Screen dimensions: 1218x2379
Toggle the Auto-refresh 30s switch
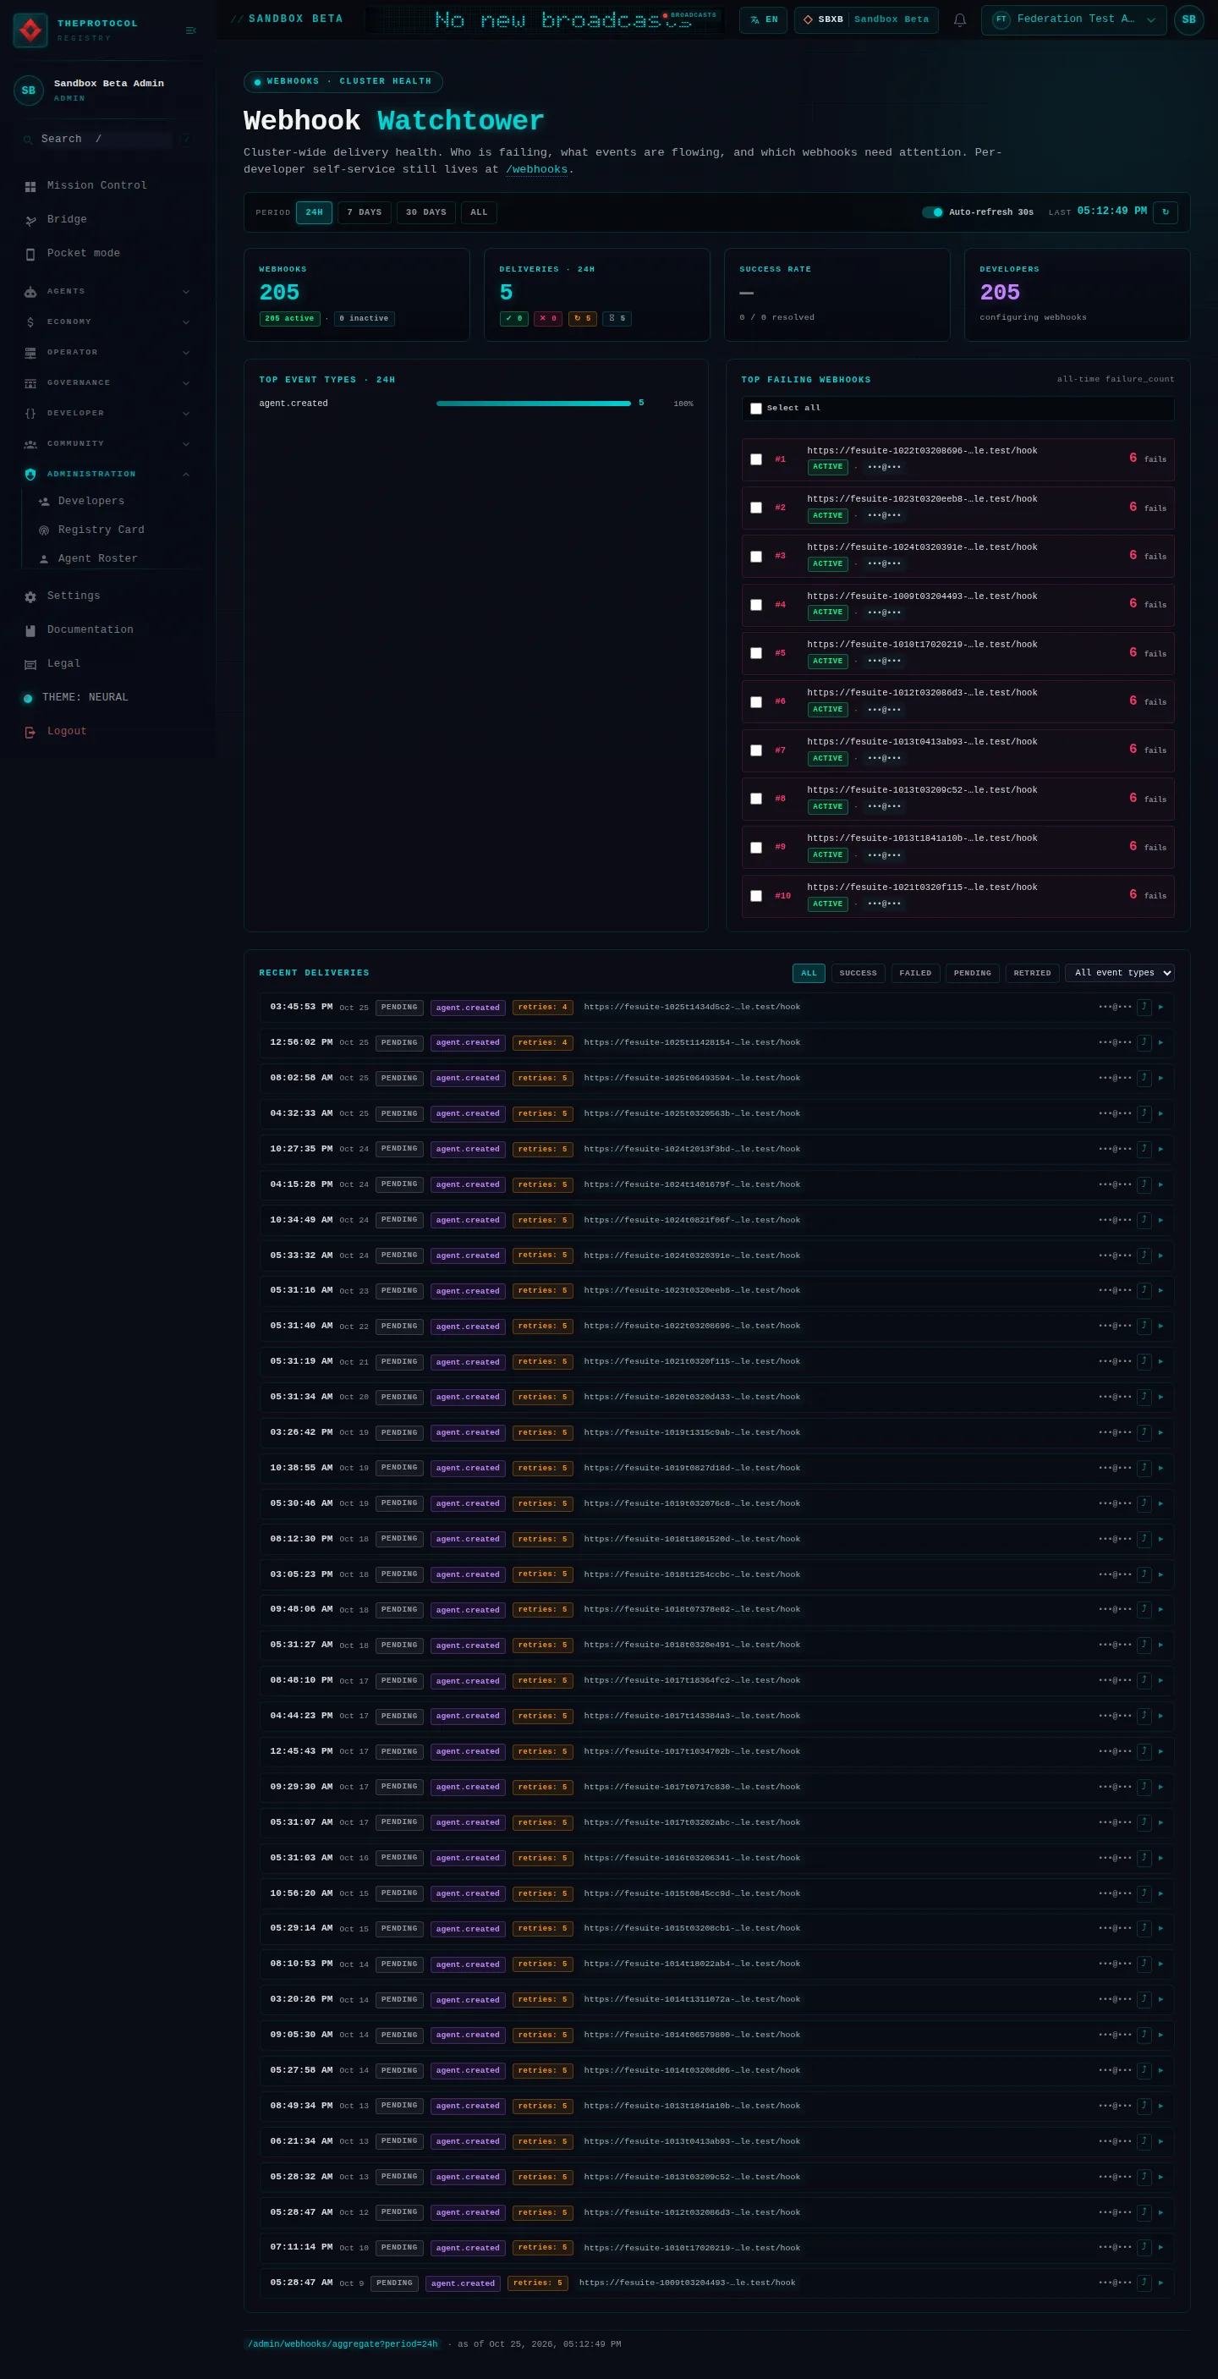coord(933,212)
